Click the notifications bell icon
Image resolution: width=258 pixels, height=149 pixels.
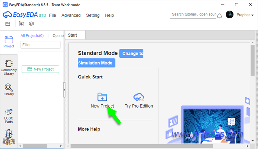tap(219, 15)
